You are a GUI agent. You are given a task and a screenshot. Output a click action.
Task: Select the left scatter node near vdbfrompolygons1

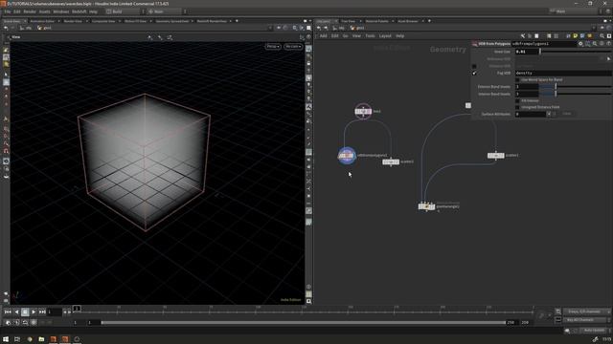click(x=391, y=161)
